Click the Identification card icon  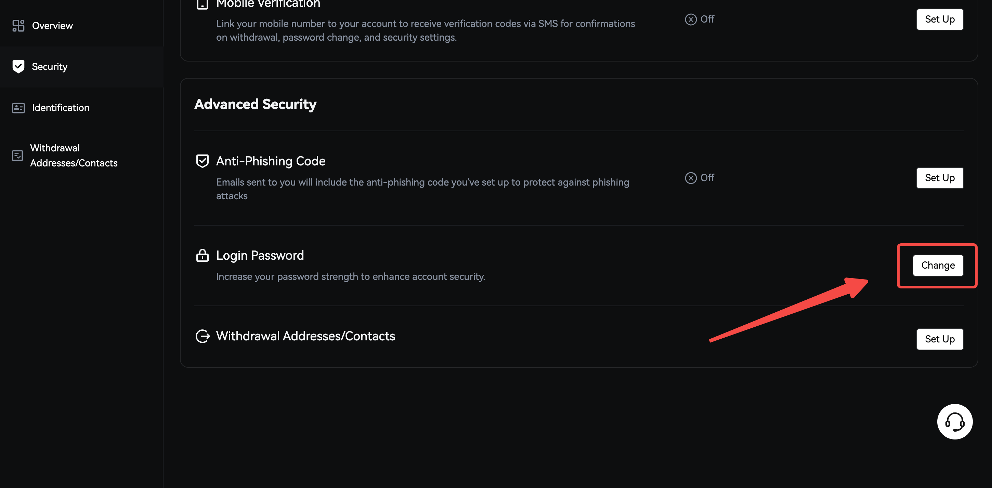(18, 108)
